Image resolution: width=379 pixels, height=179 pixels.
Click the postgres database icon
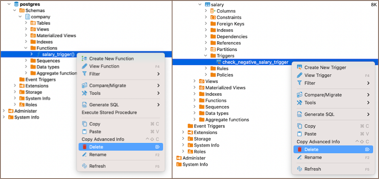(x=16, y=4)
